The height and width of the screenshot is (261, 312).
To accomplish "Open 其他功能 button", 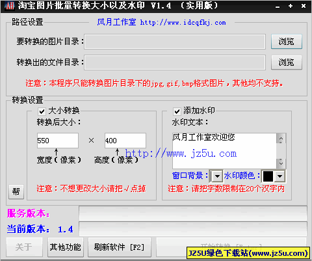I will point(65,247).
